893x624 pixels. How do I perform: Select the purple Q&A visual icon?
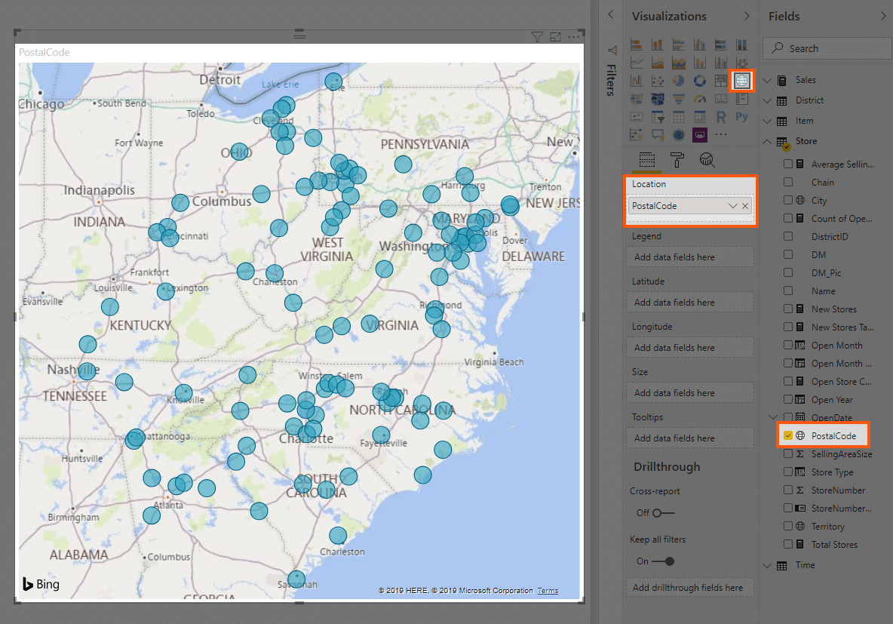(700, 134)
